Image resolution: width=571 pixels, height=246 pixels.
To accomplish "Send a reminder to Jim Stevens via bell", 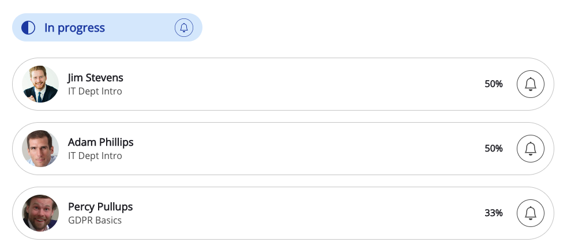I will pos(531,84).
